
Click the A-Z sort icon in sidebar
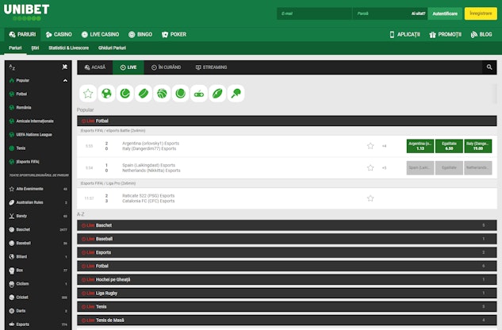(12, 67)
